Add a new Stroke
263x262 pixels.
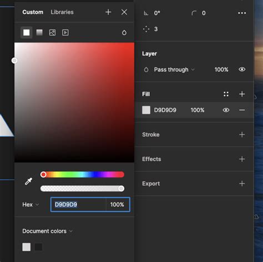[x=242, y=135]
